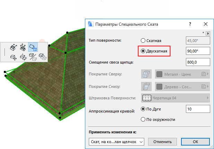214x149 pixels.
Task: Select the split roof pet palette icon
Action: [33, 57]
